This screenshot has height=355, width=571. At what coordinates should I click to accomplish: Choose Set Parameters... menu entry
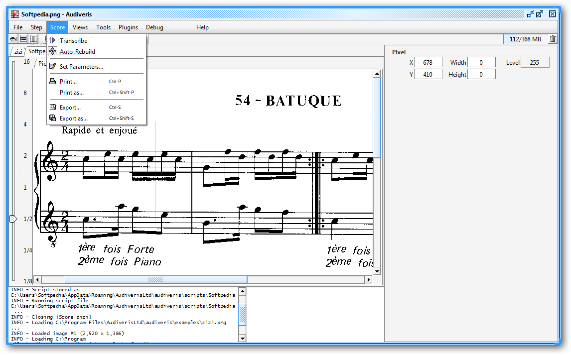tap(97, 67)
